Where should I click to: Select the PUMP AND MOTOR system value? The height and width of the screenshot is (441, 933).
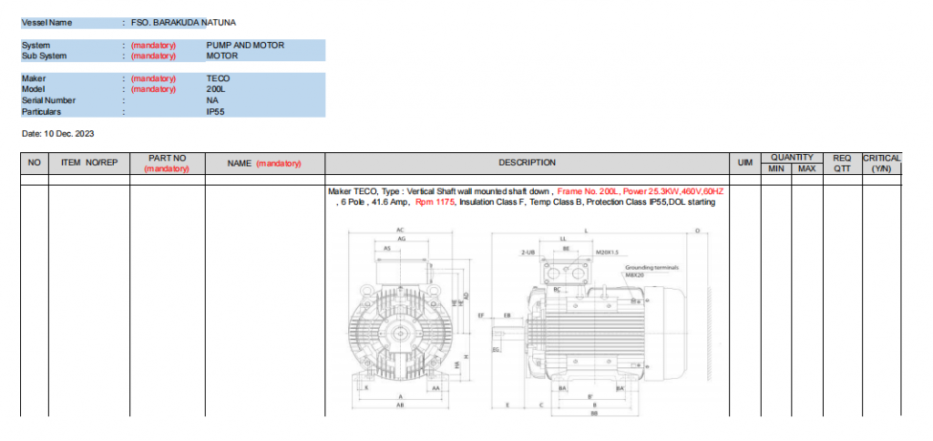coord(245,45)
